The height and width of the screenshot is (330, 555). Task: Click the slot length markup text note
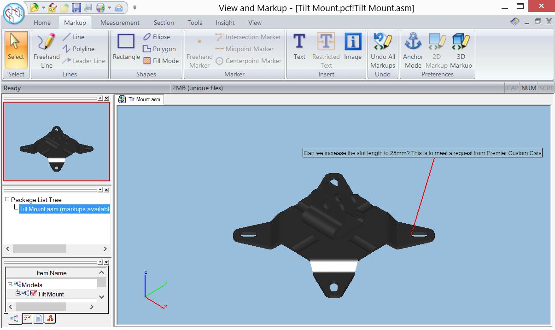click(x=423, y=153)
